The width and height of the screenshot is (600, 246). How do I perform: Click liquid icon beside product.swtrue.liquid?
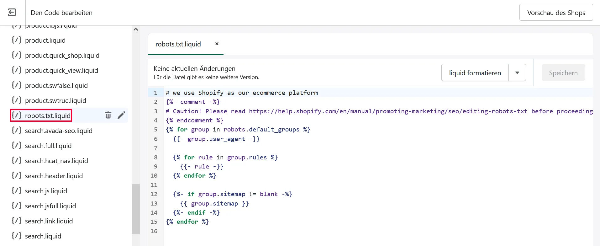(17, 100)
